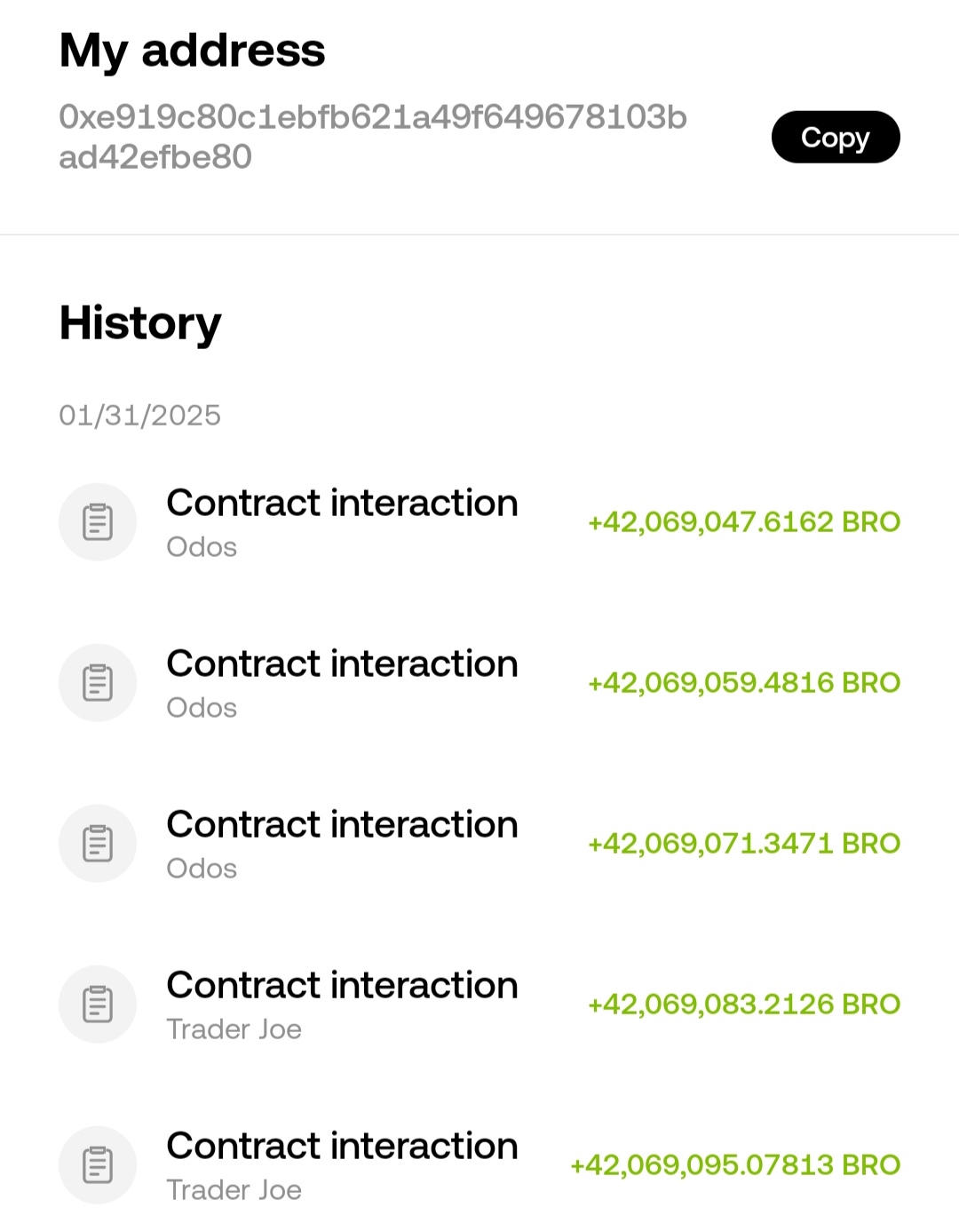959x1223 pixels.
Task: Tap the My address heading
Action: coord(192,51)
